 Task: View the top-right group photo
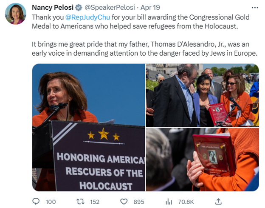pyautogui.click(x=202, y=95)
